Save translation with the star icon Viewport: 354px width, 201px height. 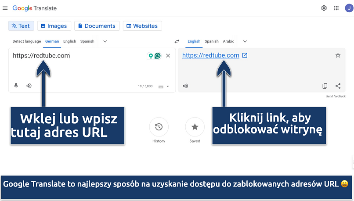click(x=338, y=55)
